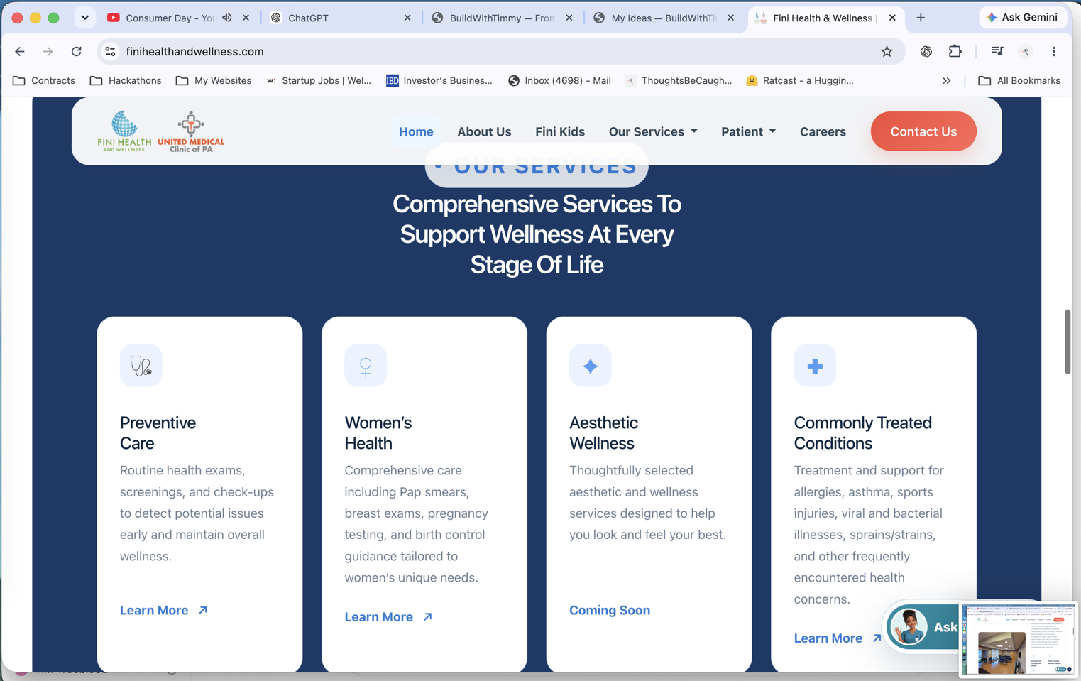Image resolution: width=1081 pixels, height=681 pixels.
Task: Click the Aesthetic Wellness sparkle icon
Action: point(590,366)
